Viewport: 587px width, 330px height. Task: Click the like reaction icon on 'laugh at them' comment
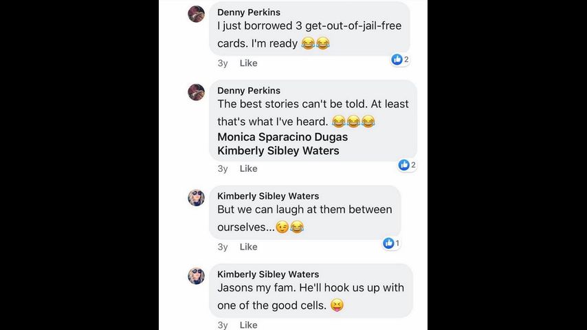pyautogui.click(x=388, y=243)
